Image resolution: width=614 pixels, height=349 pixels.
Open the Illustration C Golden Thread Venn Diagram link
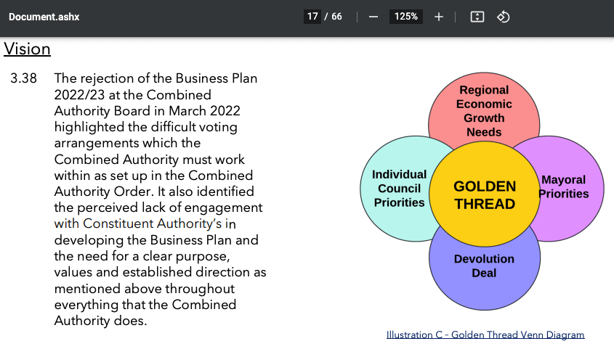point(485,334)
